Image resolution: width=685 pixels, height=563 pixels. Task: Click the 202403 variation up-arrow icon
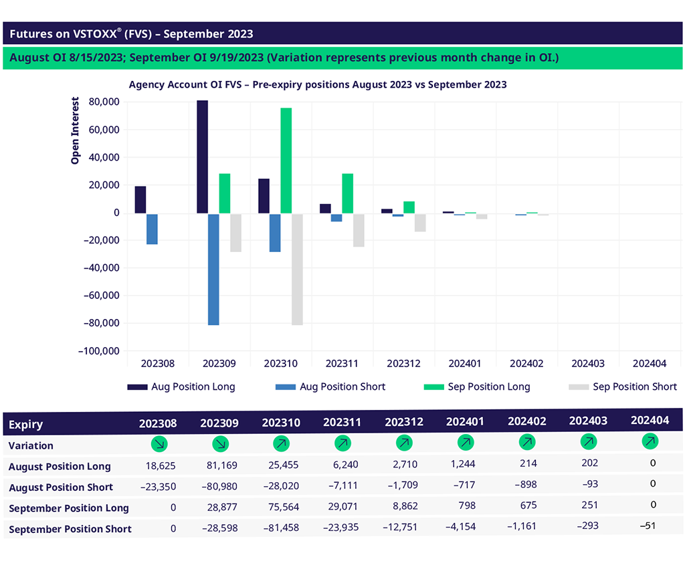[589, 441]
